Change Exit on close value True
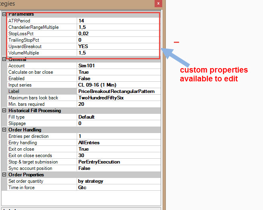The height and width of the screenshot is (210, 263). point(118,149)
